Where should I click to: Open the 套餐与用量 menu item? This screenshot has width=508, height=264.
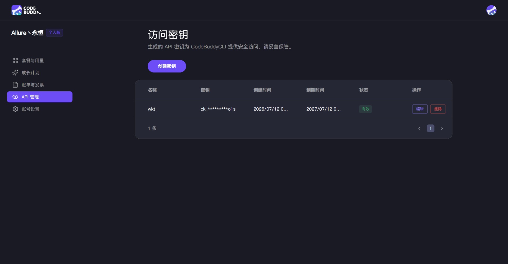click(x=40, y=61)
